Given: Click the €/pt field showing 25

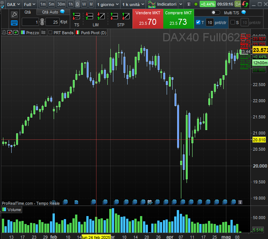Looking at the screenshot, I should pos(53,22).
